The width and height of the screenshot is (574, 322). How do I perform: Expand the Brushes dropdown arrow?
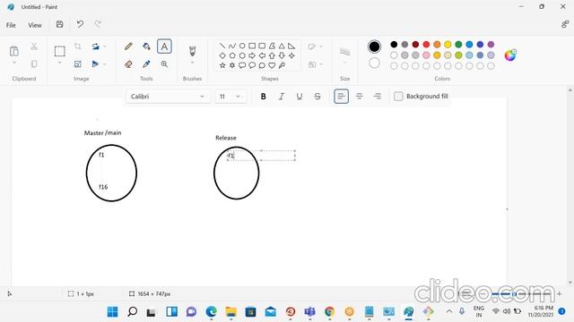[192, 64]
